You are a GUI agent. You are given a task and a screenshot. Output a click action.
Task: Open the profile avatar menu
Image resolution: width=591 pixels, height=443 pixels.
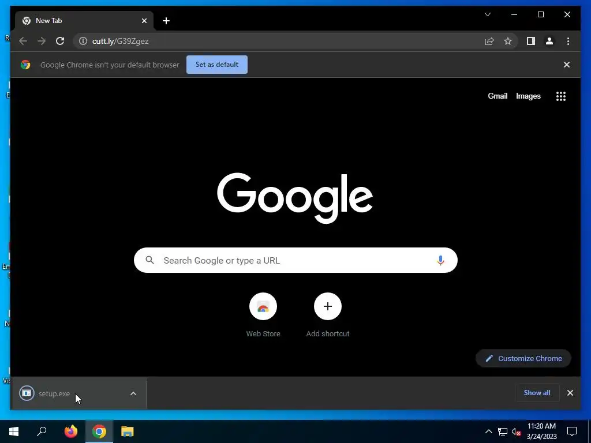(549, 41)
